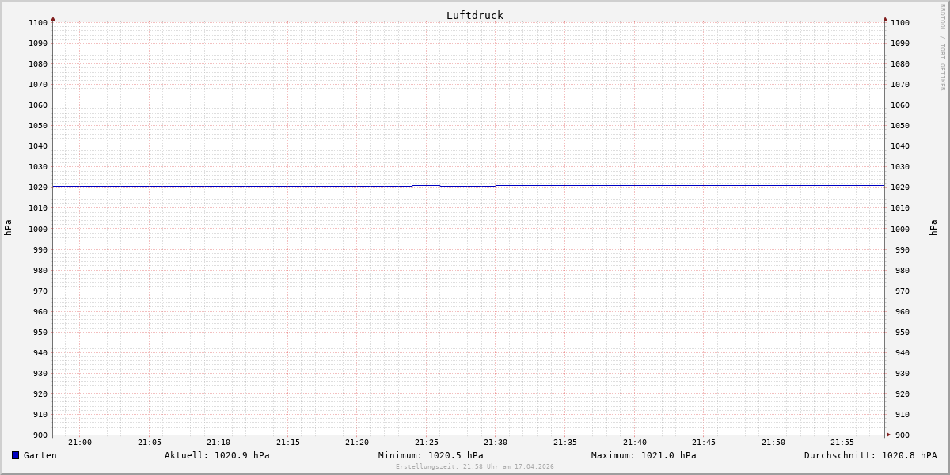Click the red arrow at x-axis right end
The width and height of the screenshot is (950, 475).
[887, 434]
